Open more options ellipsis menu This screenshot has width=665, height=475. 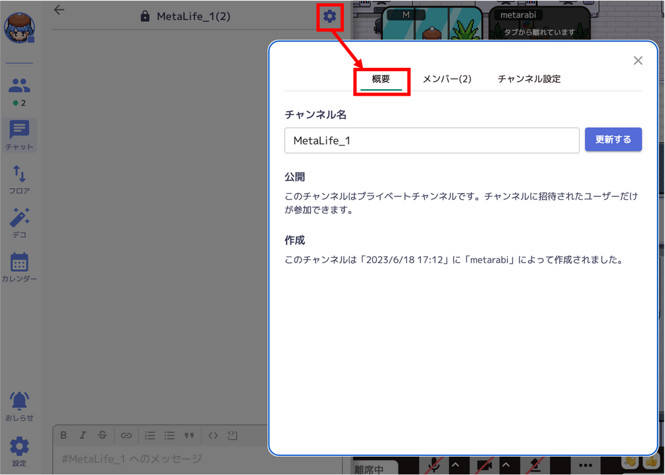tap(585, 466)
